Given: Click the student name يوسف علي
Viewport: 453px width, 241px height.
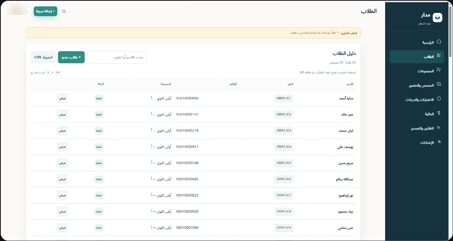Looking at the screenshot, I should (x=345, y=147).
